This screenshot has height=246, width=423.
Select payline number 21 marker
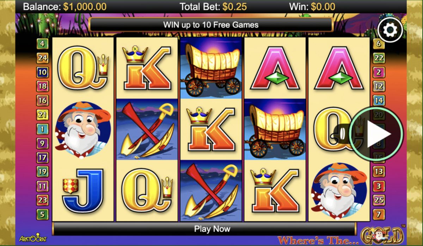[42, 115]
